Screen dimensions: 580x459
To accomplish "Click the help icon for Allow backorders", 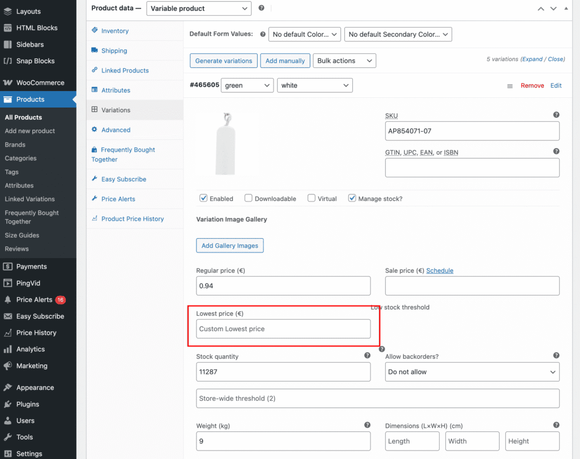I will click(x=556, y=355).
